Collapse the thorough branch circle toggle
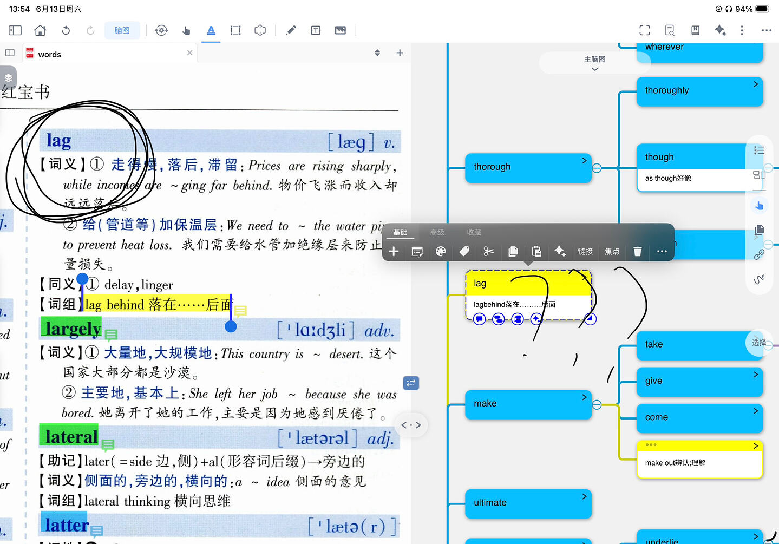This screenshot has width=779, height=544. 597,168
